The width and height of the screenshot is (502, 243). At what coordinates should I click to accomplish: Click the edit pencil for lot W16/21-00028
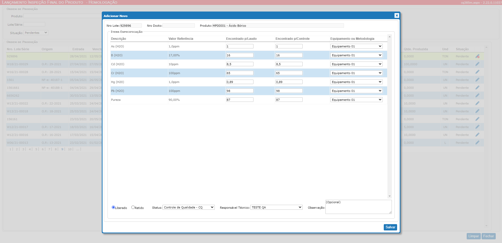(477, 72)
